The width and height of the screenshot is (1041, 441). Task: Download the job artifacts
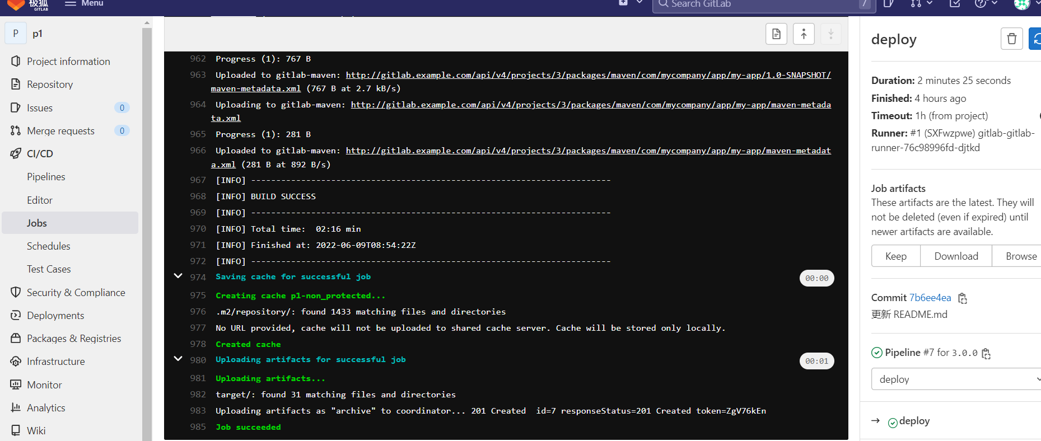pyautogui.click(x=956, y=256)
